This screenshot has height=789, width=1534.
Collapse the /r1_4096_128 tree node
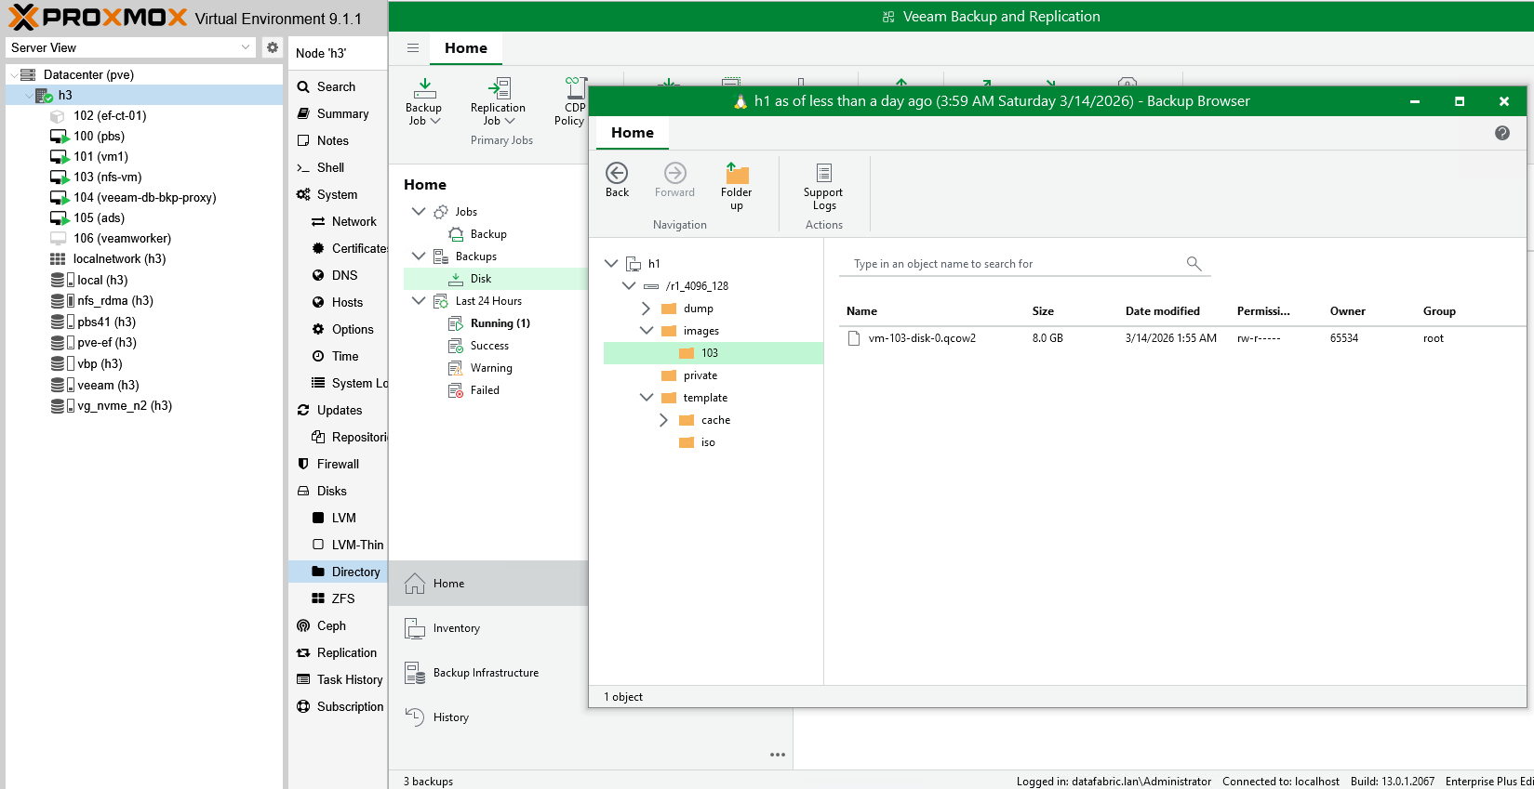coord(629,286)
